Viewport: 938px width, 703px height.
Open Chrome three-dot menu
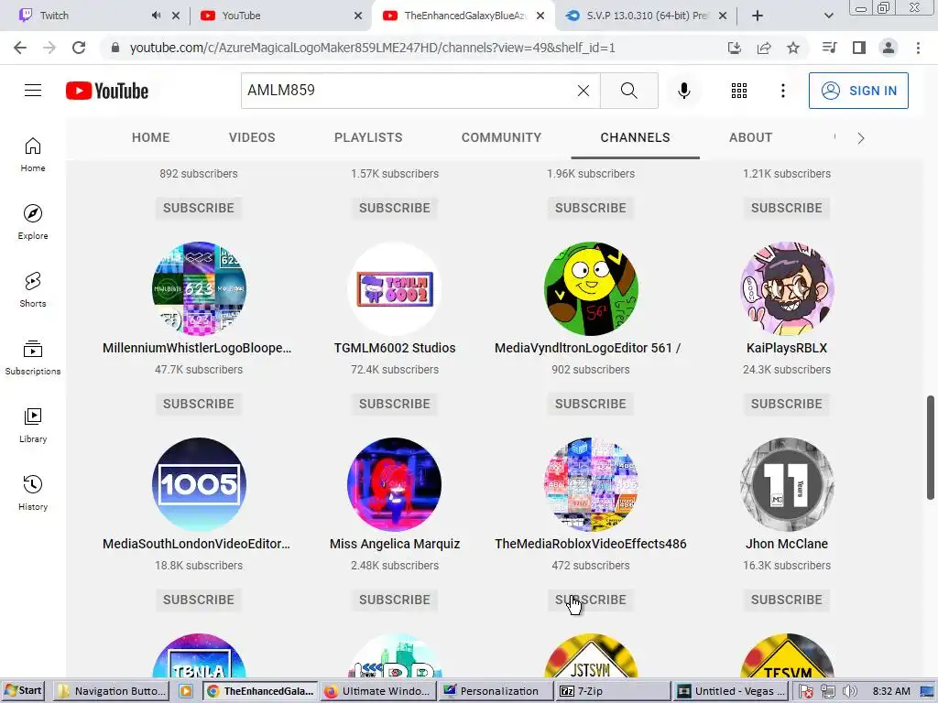click(918, 48)
